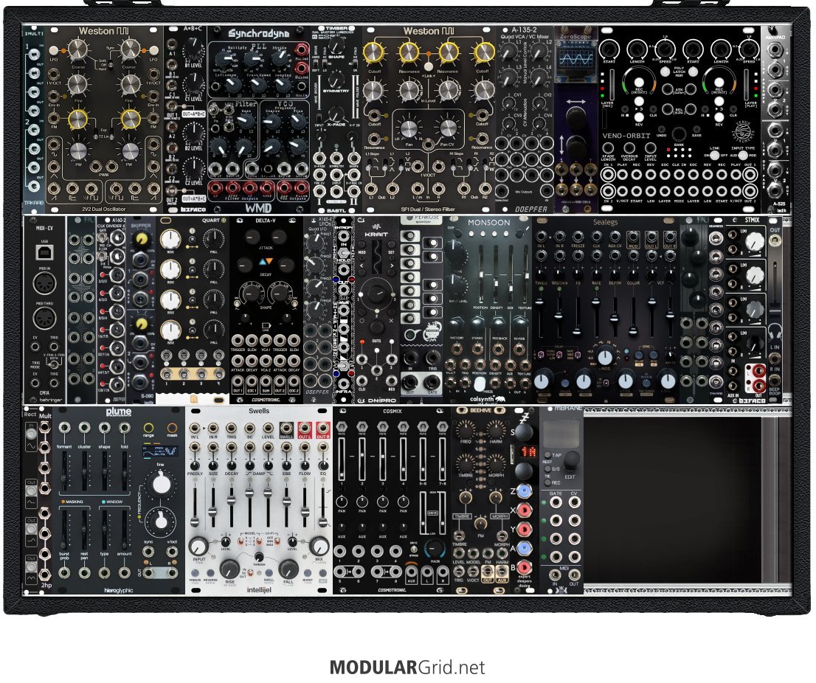
Task: Select the Weston 2V2 Dual Oscillator module
Action: coord(104,119)
